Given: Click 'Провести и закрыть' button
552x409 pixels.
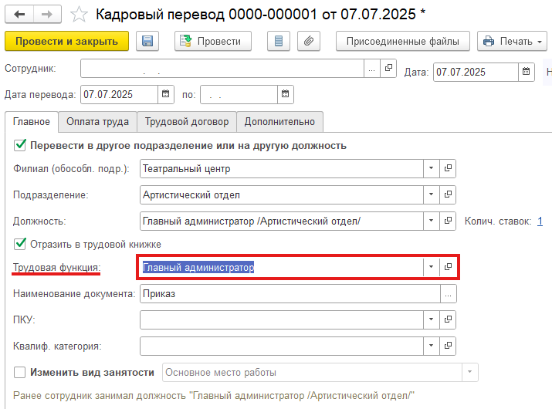Looking at the screenshot, I should click(x=66, y=41).
